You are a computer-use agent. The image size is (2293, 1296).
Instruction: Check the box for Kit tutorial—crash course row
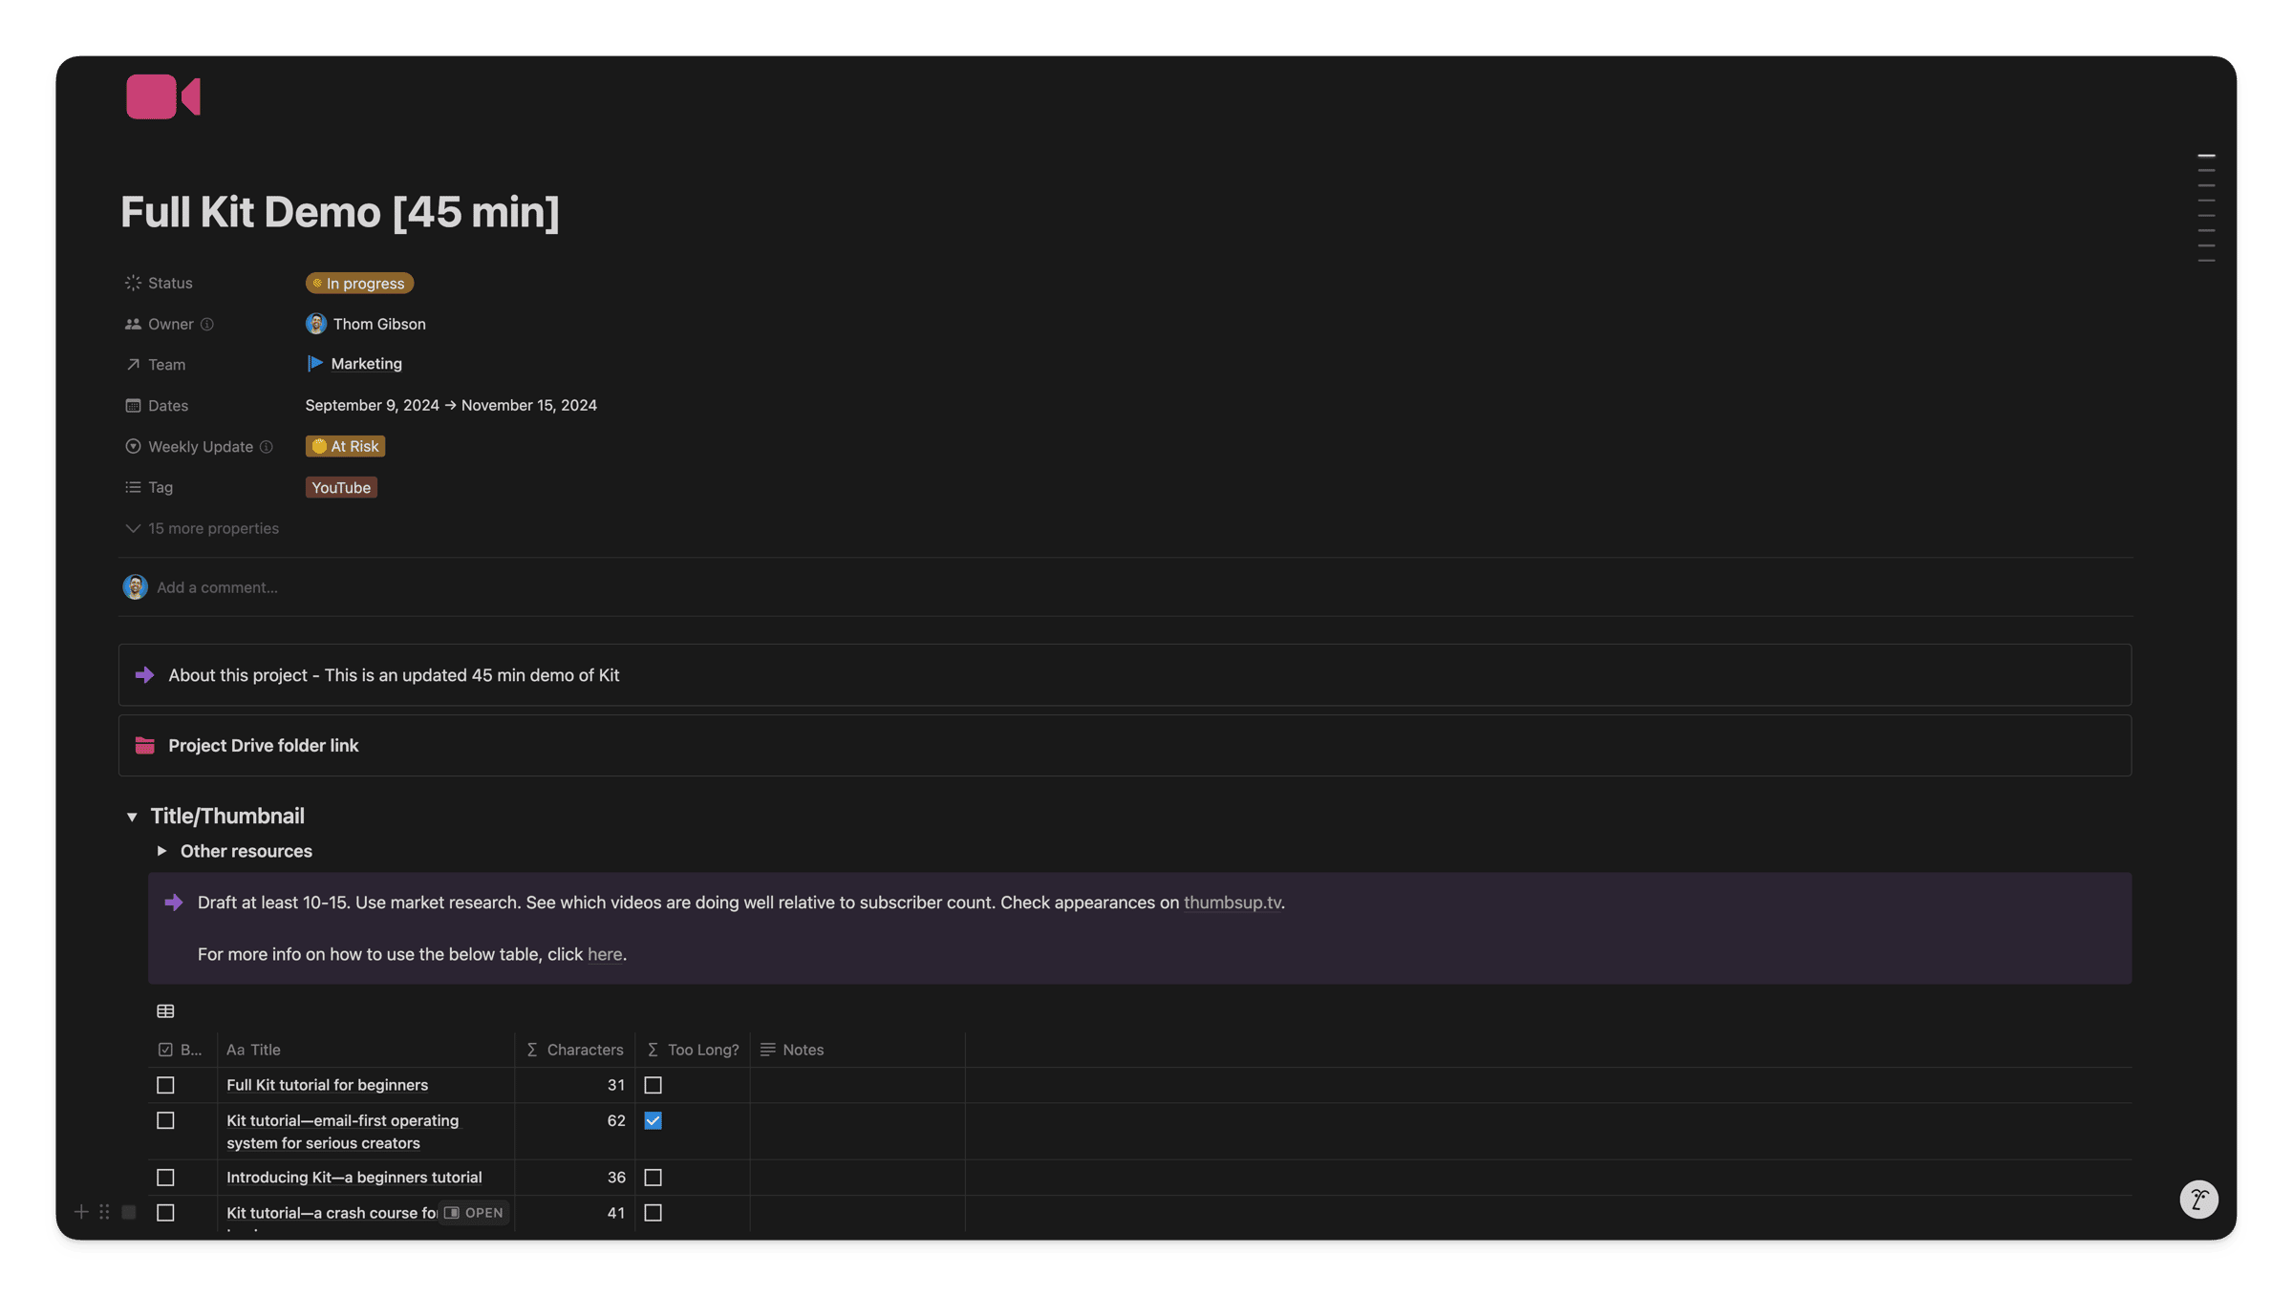click(165, 1213)
